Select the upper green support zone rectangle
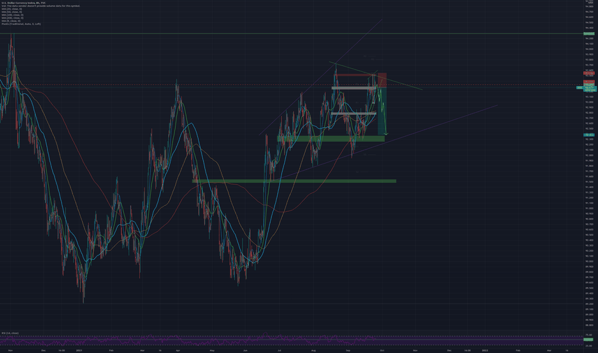This screenshot has height=353, width=598. pos(330,139)
